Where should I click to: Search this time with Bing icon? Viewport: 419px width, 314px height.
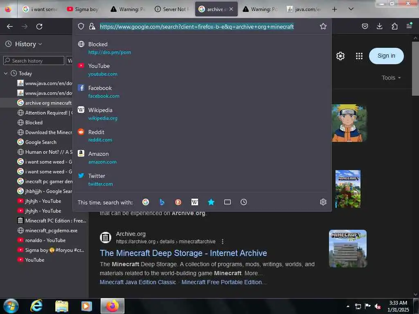(162, 202)
